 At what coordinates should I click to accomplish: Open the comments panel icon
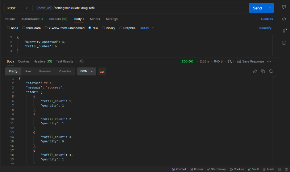point(284,7)
